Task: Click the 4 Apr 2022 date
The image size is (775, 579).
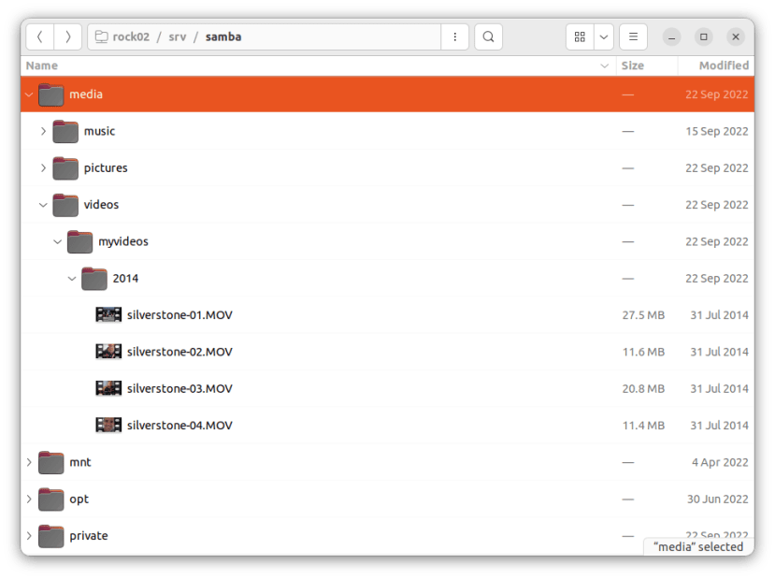Action: (720, 462)
